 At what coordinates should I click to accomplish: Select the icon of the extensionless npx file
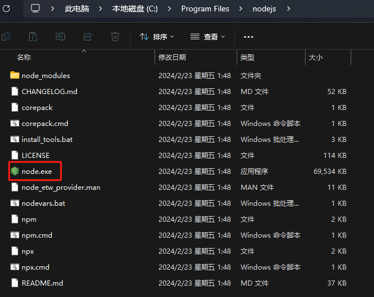[x=15, y=251]
